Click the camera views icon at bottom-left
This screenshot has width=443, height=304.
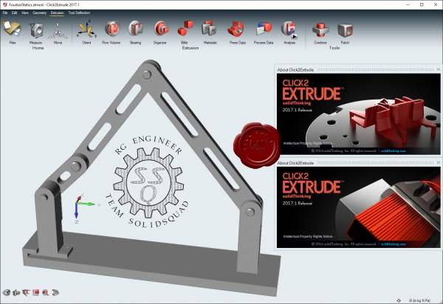(16, 292)
